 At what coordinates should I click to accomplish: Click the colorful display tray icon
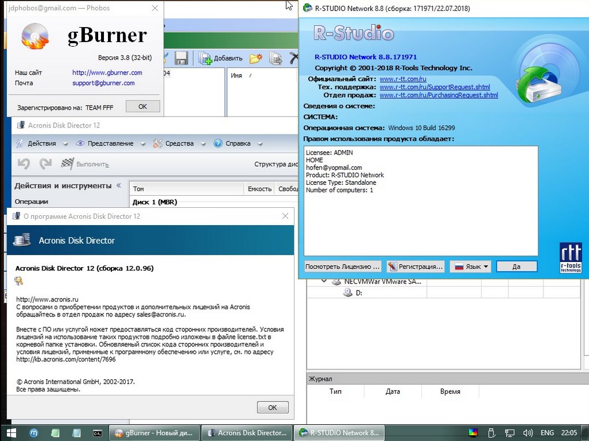473,433
